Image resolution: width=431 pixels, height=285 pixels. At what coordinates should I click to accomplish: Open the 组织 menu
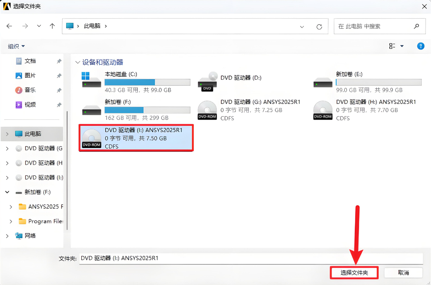[16, 46]
